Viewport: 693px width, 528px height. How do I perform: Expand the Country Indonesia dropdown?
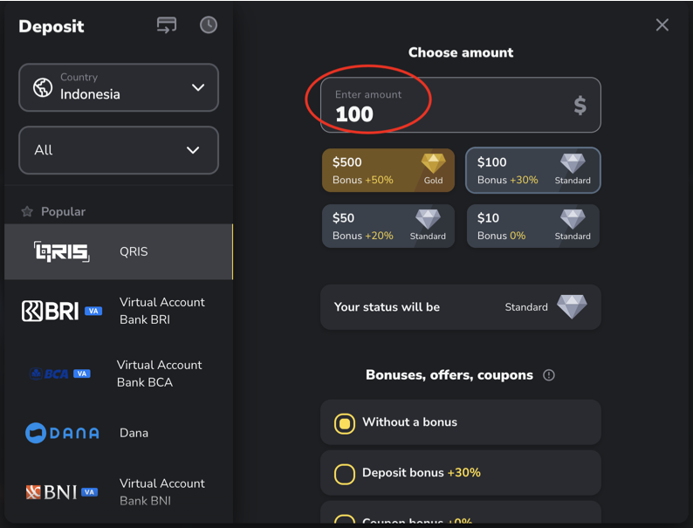[x=119, y=87]
